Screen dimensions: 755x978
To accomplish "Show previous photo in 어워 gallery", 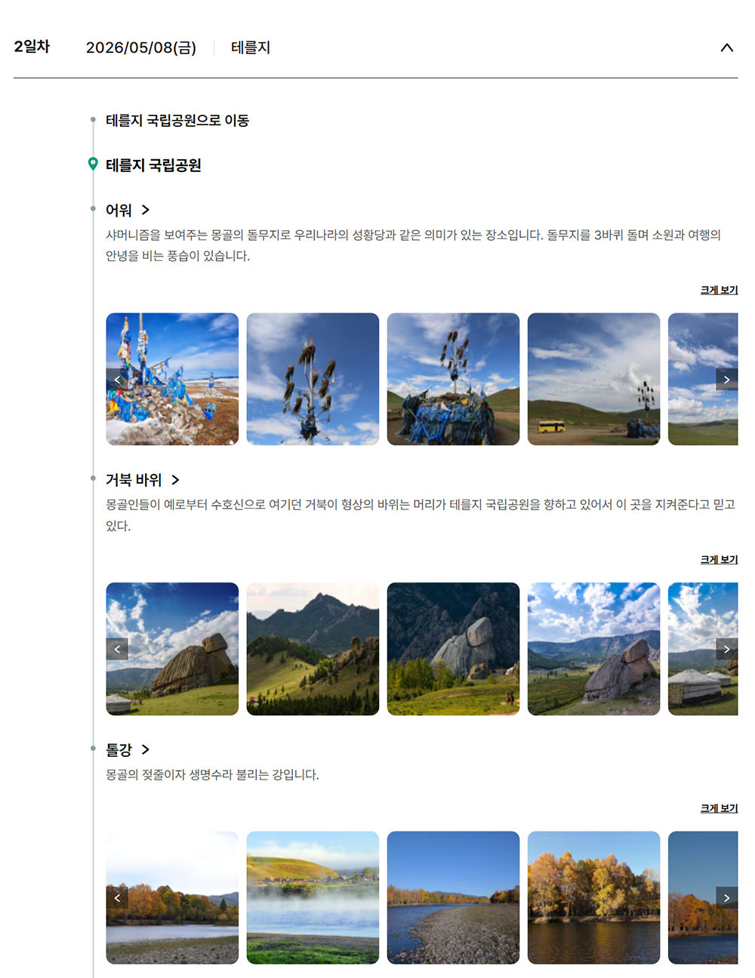I will tap(117, 379).
